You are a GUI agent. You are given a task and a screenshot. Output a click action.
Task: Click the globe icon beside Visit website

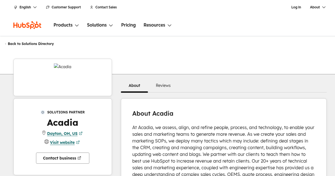pyautogui.click(x=47, y=142)
